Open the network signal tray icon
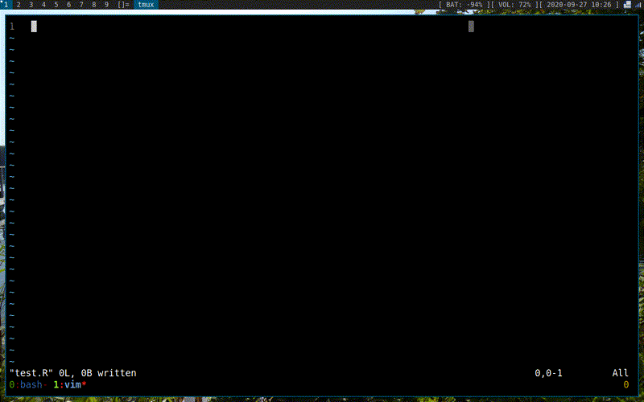 tap(638, 5)
